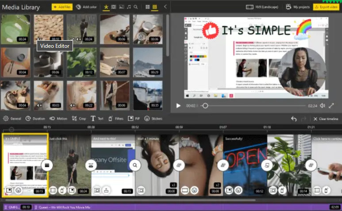
Task: Open sticker icon on "Successfully!" clip
Action: 238,190
